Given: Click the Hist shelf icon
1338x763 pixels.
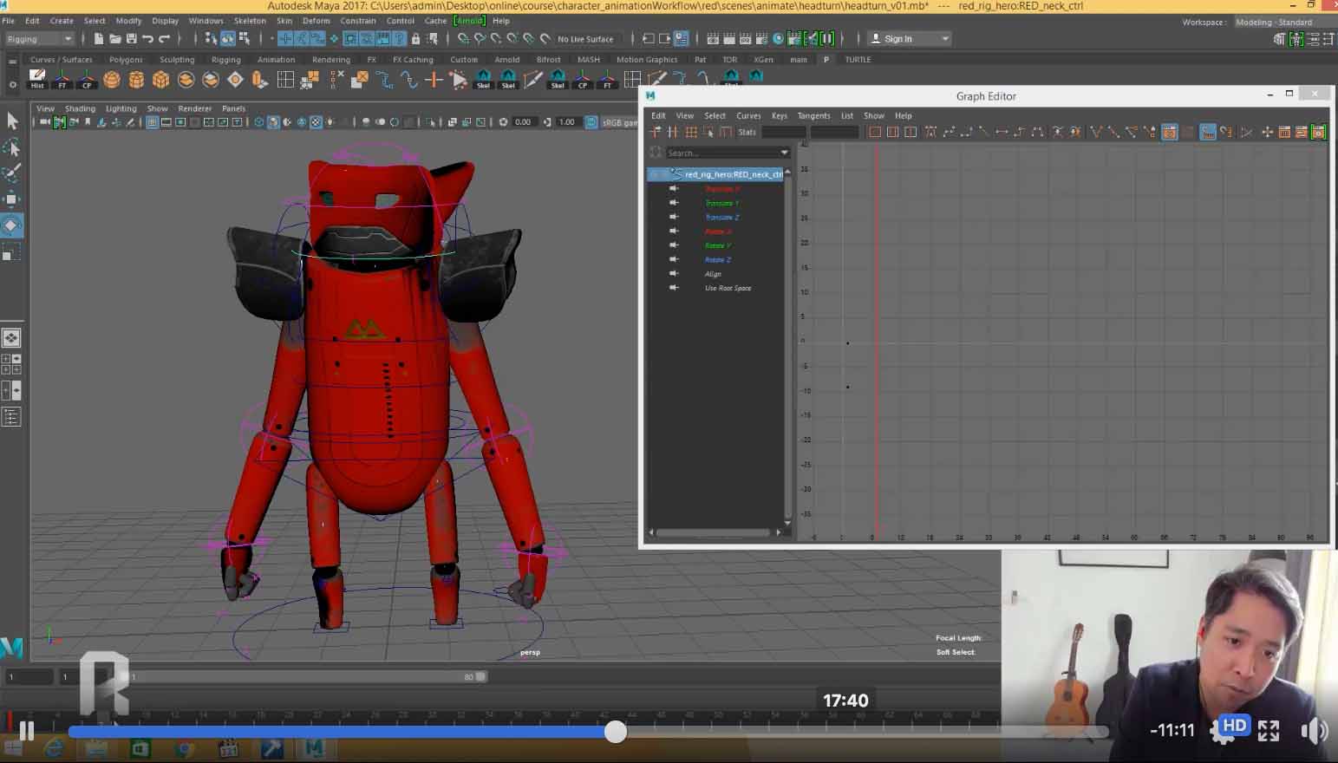Looking at the screenshot, I should point(37,80).
